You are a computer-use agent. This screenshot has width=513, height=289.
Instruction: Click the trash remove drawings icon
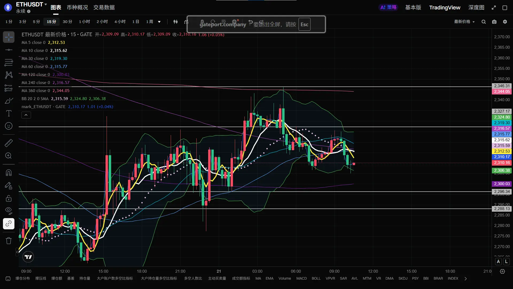click(x=9, y=241)
